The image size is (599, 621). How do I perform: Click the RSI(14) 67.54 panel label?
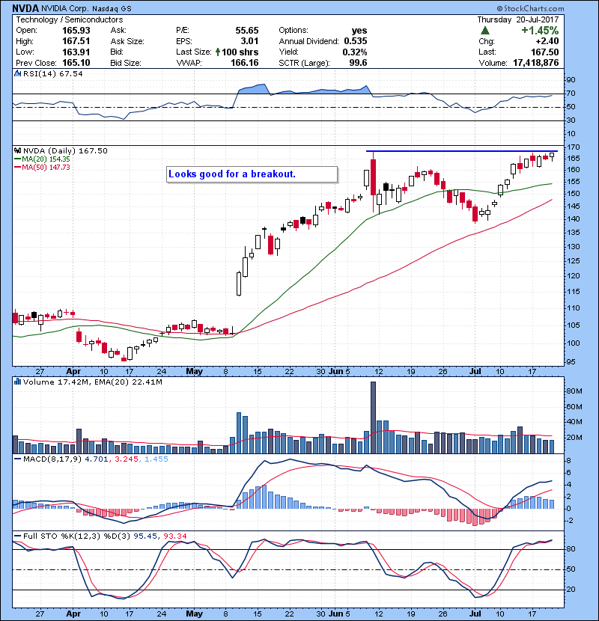[x=53, y=73]
